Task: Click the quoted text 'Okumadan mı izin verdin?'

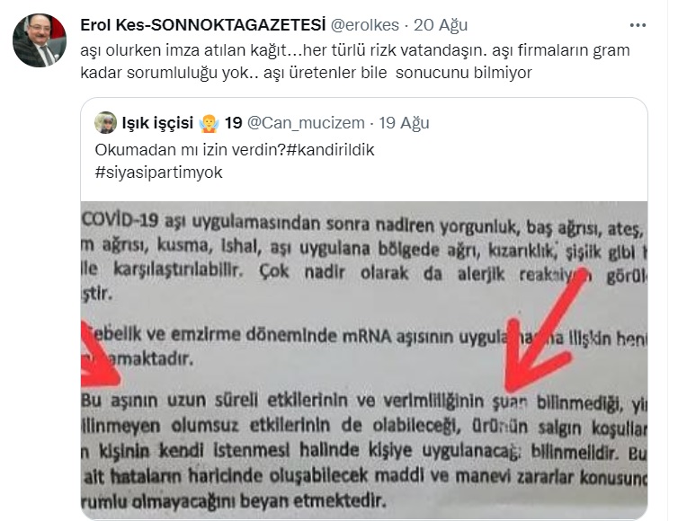Action: click(x=190, y=150)
